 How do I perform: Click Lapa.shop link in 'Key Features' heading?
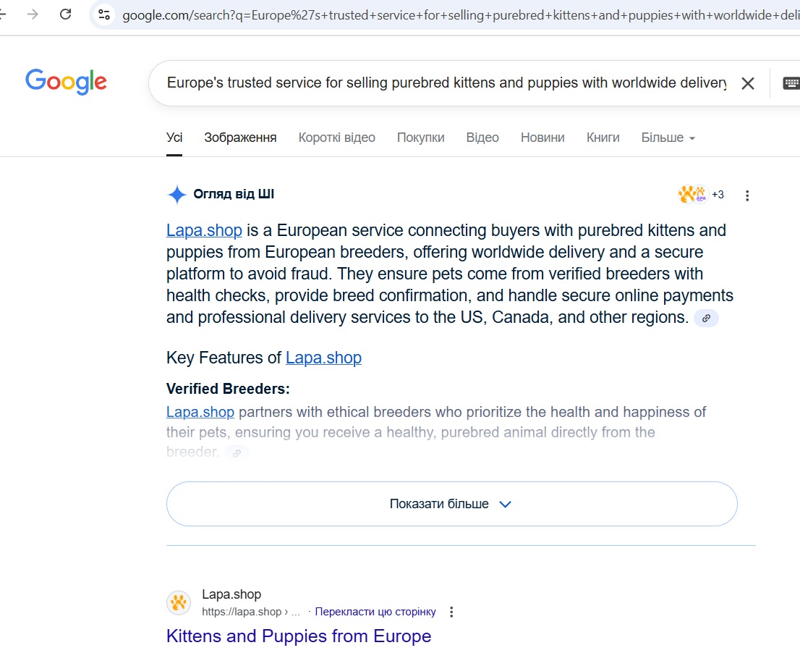[323, 358]
